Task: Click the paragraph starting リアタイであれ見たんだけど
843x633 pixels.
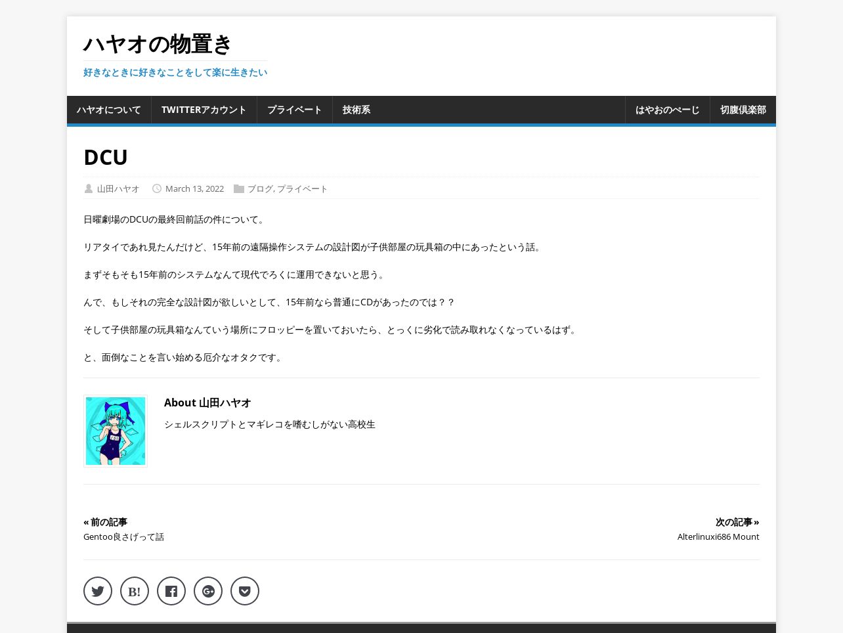Action: tap(313, 247)
